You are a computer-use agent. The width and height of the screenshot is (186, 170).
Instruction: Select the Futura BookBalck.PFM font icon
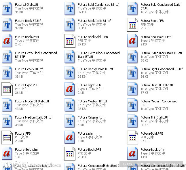(x=132, y=41)
